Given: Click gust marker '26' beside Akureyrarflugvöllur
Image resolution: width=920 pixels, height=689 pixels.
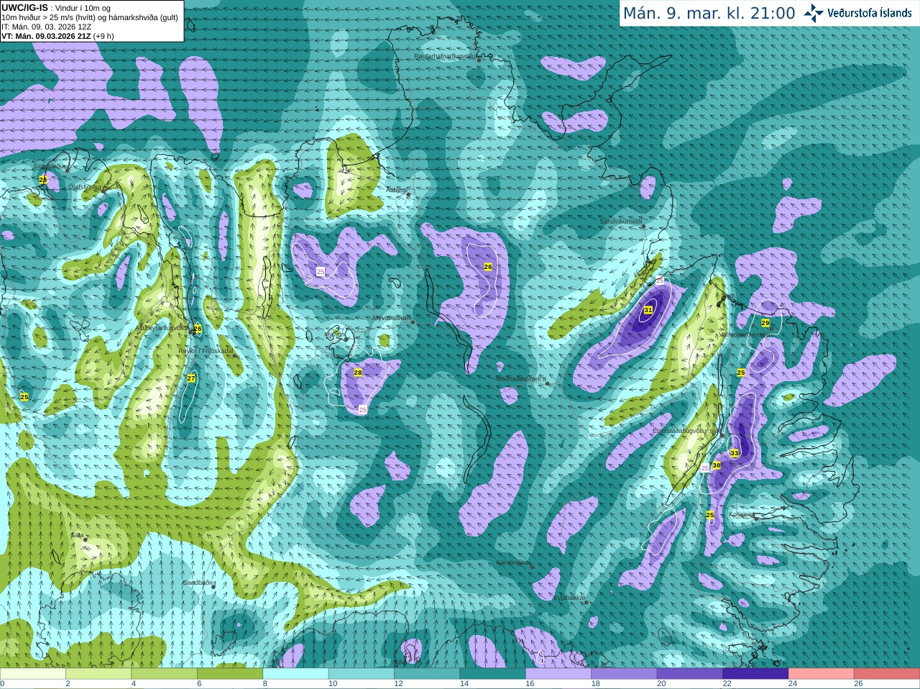Looking at the screenshot, I should coord(198,329).
